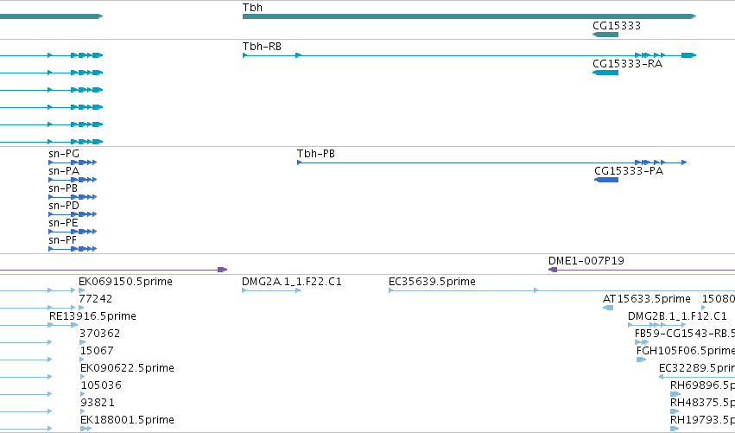This screenshot has width=735, height=433.
Task: Select the DMG2A.1_1.F22.C1 feature label
Action: point(292,282)
